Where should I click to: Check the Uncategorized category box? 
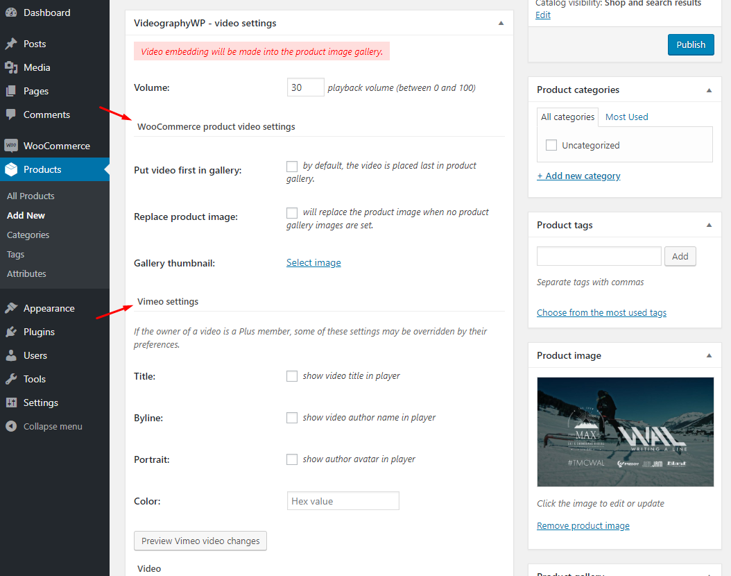[551, 145]
